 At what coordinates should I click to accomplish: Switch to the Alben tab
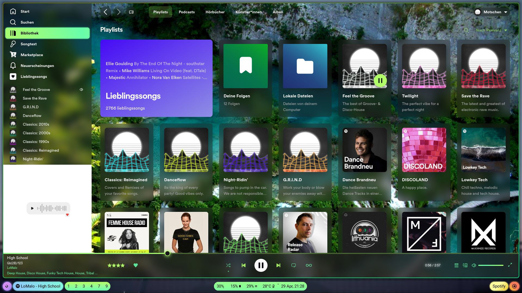[278, 12]
